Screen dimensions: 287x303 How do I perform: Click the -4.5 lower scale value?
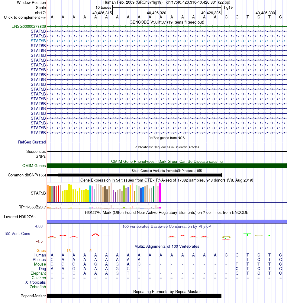point(39,241)
